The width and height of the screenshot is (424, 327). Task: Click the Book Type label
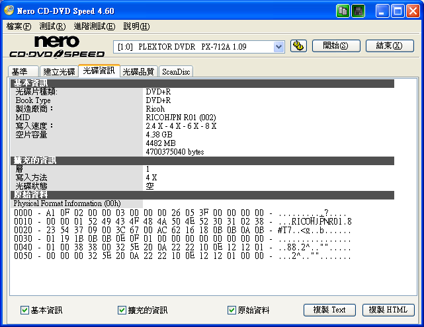(x=33, y=100)
